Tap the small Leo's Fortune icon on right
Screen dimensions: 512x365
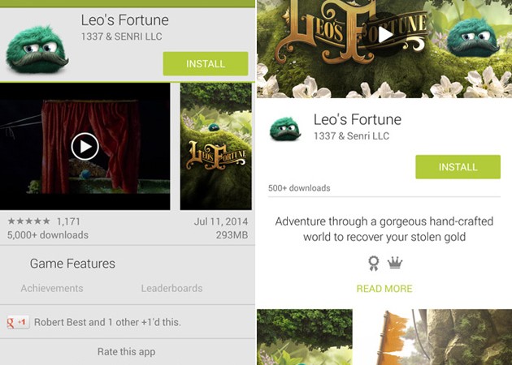click(x=285, y=129)
